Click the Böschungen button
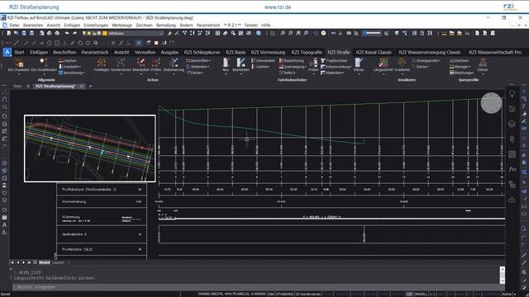This screenshot has width=529, height=297. 461,73
